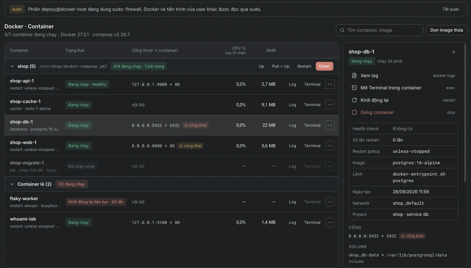
Task: Open more options for shop-db-1 row
Action: (330, 125)
